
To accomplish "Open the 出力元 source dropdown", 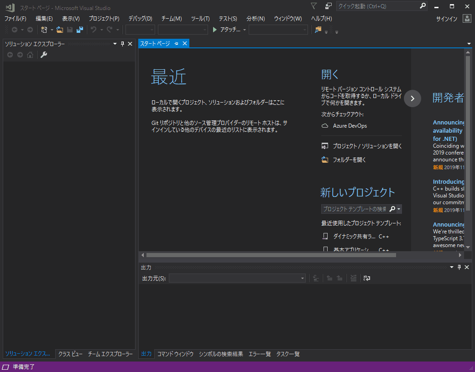I will point(302,278).
